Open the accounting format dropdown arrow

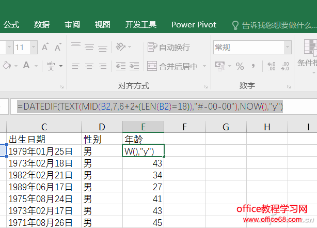[x=230, y=66]
